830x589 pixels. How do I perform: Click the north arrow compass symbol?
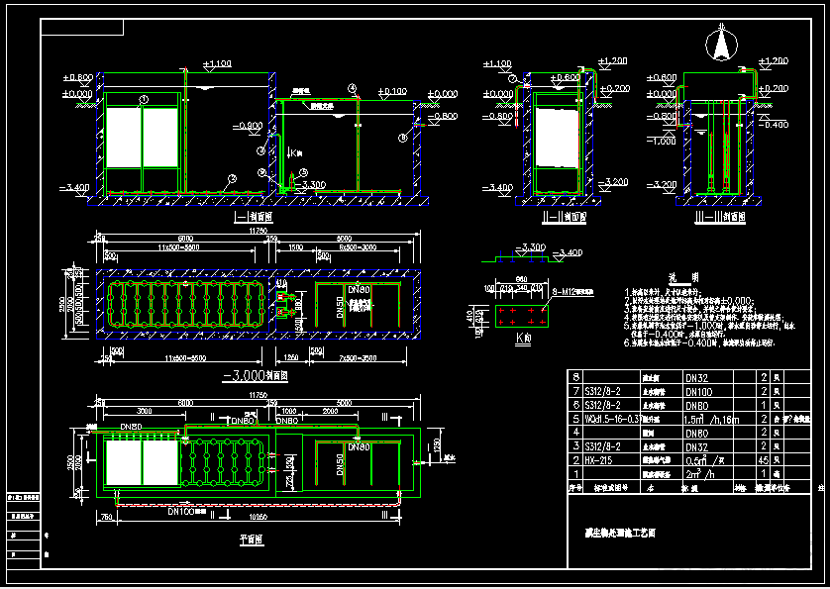720,44
